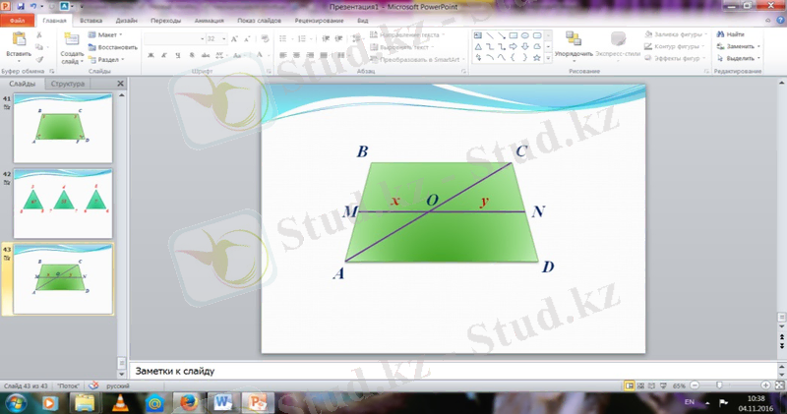The height and width of the screenshot is (414, 787).
Task: Switch to the Structure (Структура) pane tab
Action: pyautogui.click(x=68, y=85)
